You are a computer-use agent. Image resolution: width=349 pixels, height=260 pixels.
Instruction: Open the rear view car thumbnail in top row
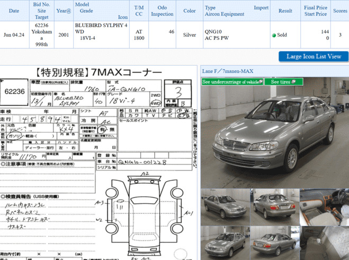point(273,207)
